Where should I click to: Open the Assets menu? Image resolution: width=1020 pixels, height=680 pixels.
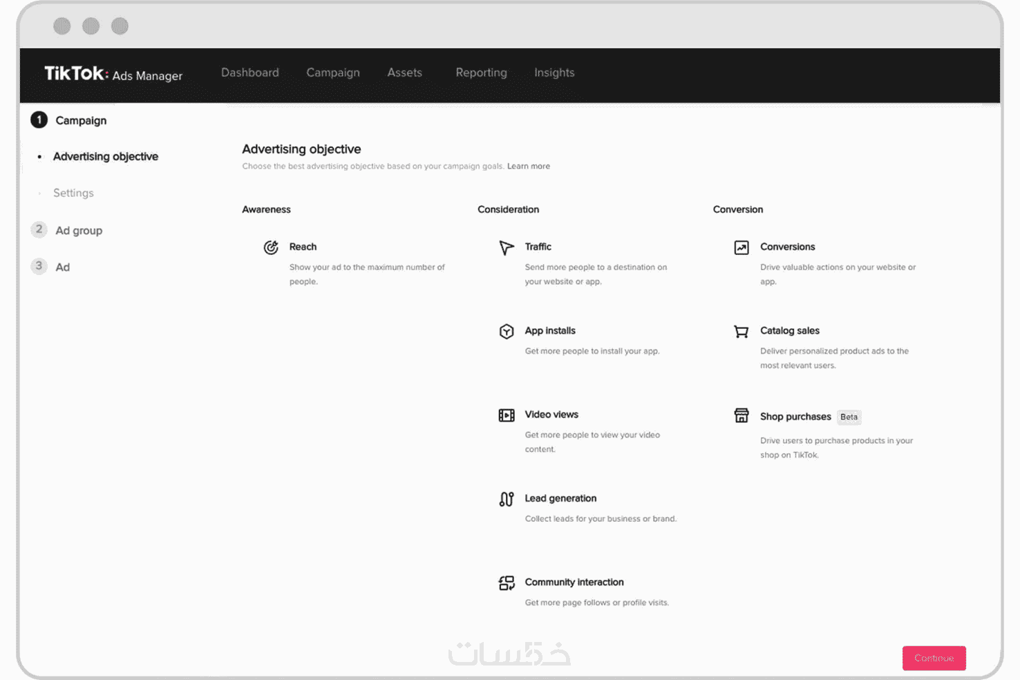pos(404,73)
